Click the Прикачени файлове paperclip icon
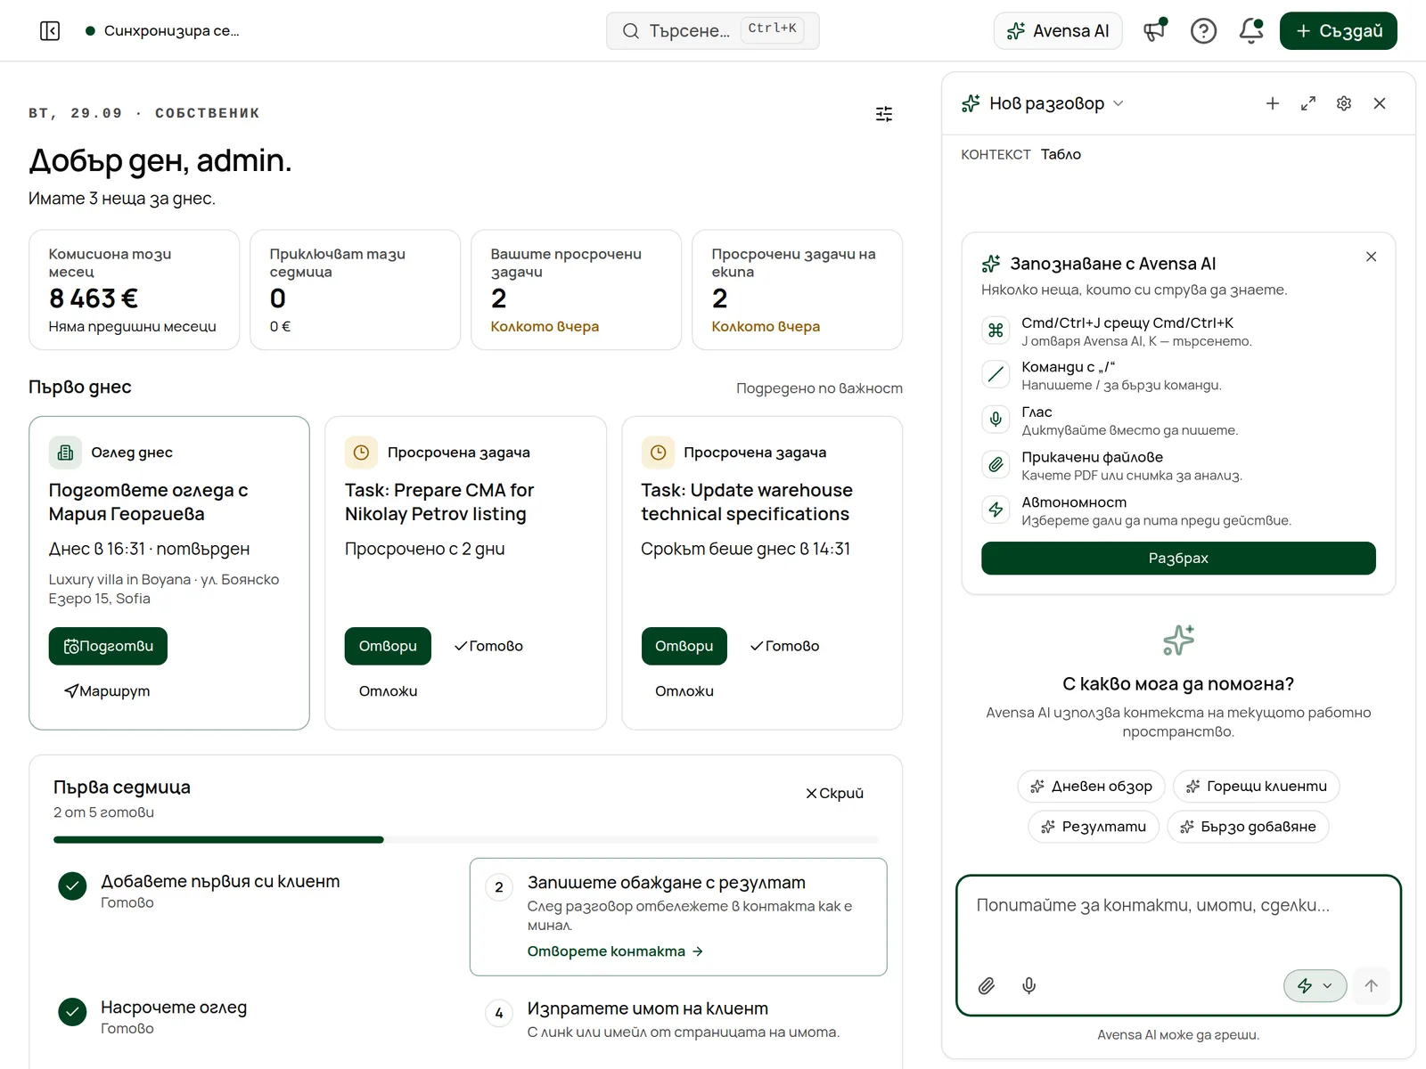The image size is (1426, 1069). click(996, 465)
